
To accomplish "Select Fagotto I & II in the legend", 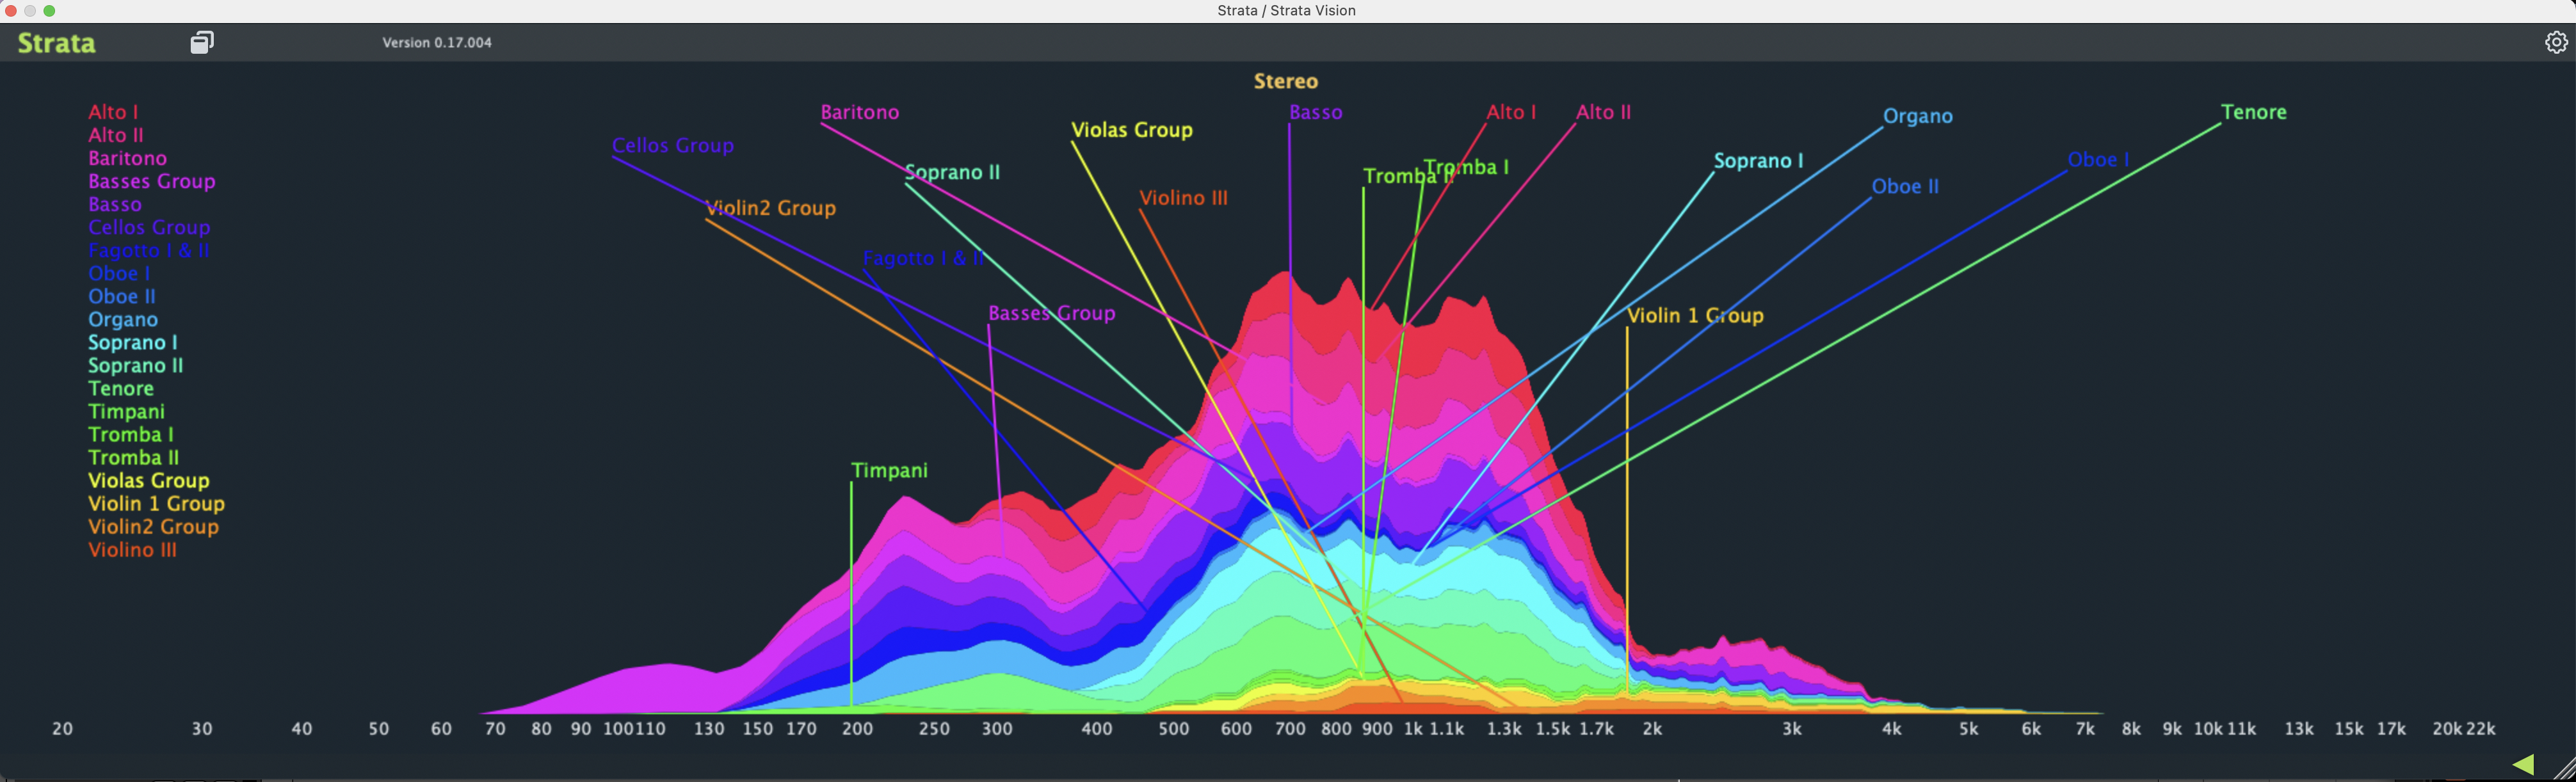I will (148, 251).
